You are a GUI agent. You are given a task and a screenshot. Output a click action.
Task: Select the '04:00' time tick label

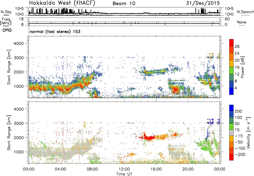pos(61,169)
